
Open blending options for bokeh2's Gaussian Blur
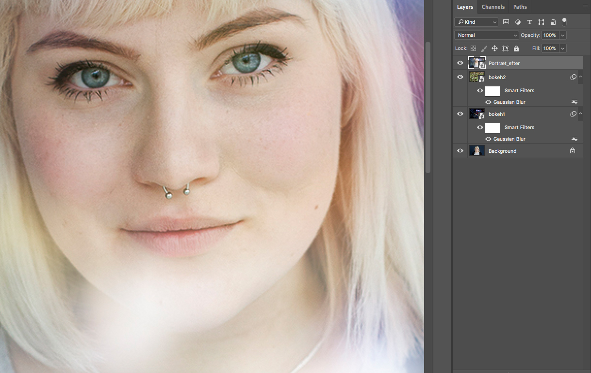pyautogui.click(x=575, y=102)
